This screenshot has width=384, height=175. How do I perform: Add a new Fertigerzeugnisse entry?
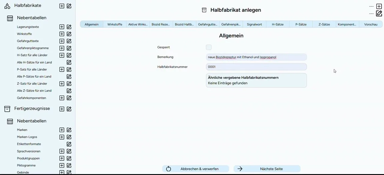(62, 109)
